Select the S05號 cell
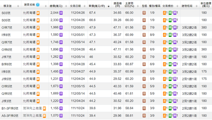This screenshot has width=212, height=120. 6,20
